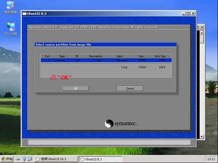Click the Ghost32 window title bar icon
218x163 pixels.
pos(24,14)
